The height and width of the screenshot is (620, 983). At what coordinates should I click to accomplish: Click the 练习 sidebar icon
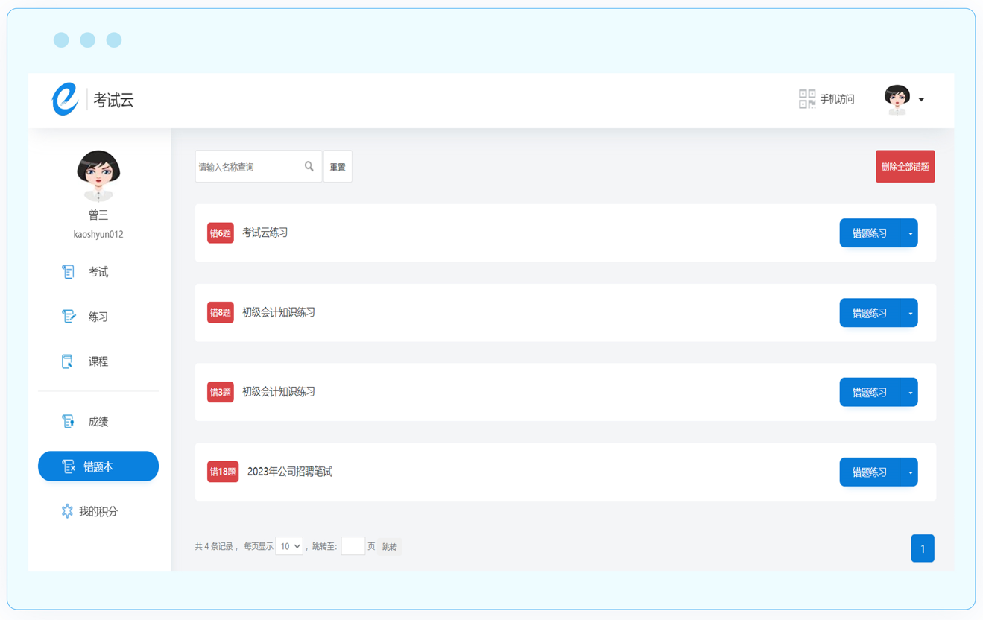point(68,317)
